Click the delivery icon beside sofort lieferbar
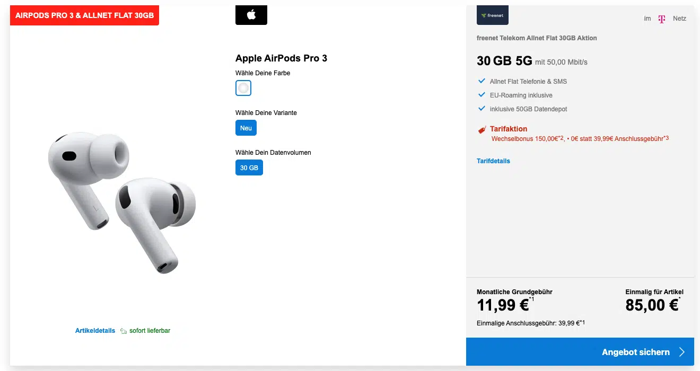Image resolution: width=700 pixels, height=371 pixels. [x=124, y=331]
